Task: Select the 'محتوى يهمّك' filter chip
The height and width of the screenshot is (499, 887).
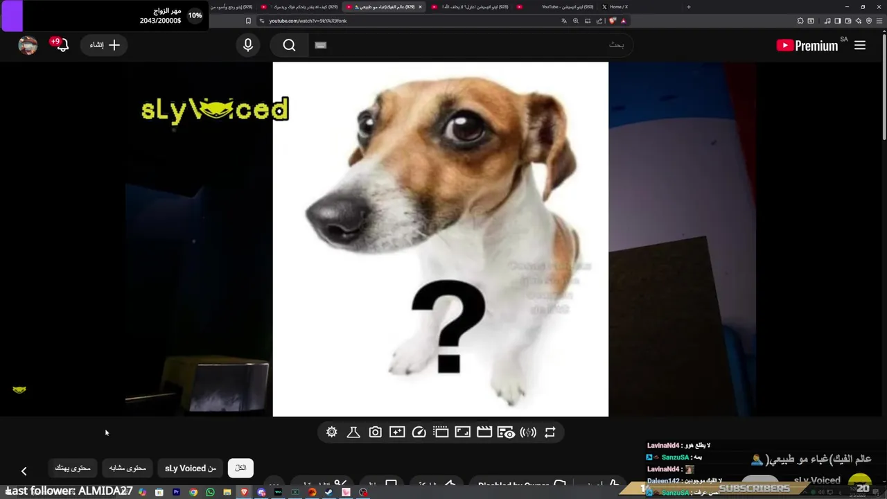Action: pyautogui.click(x=73, y=468)
